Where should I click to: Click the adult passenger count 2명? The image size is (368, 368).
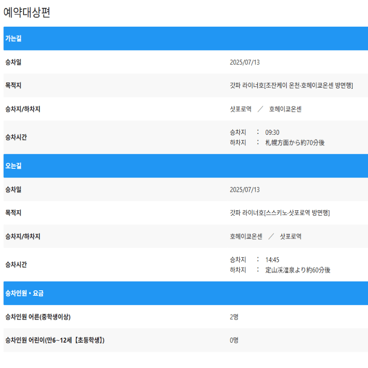click(234, 316)
